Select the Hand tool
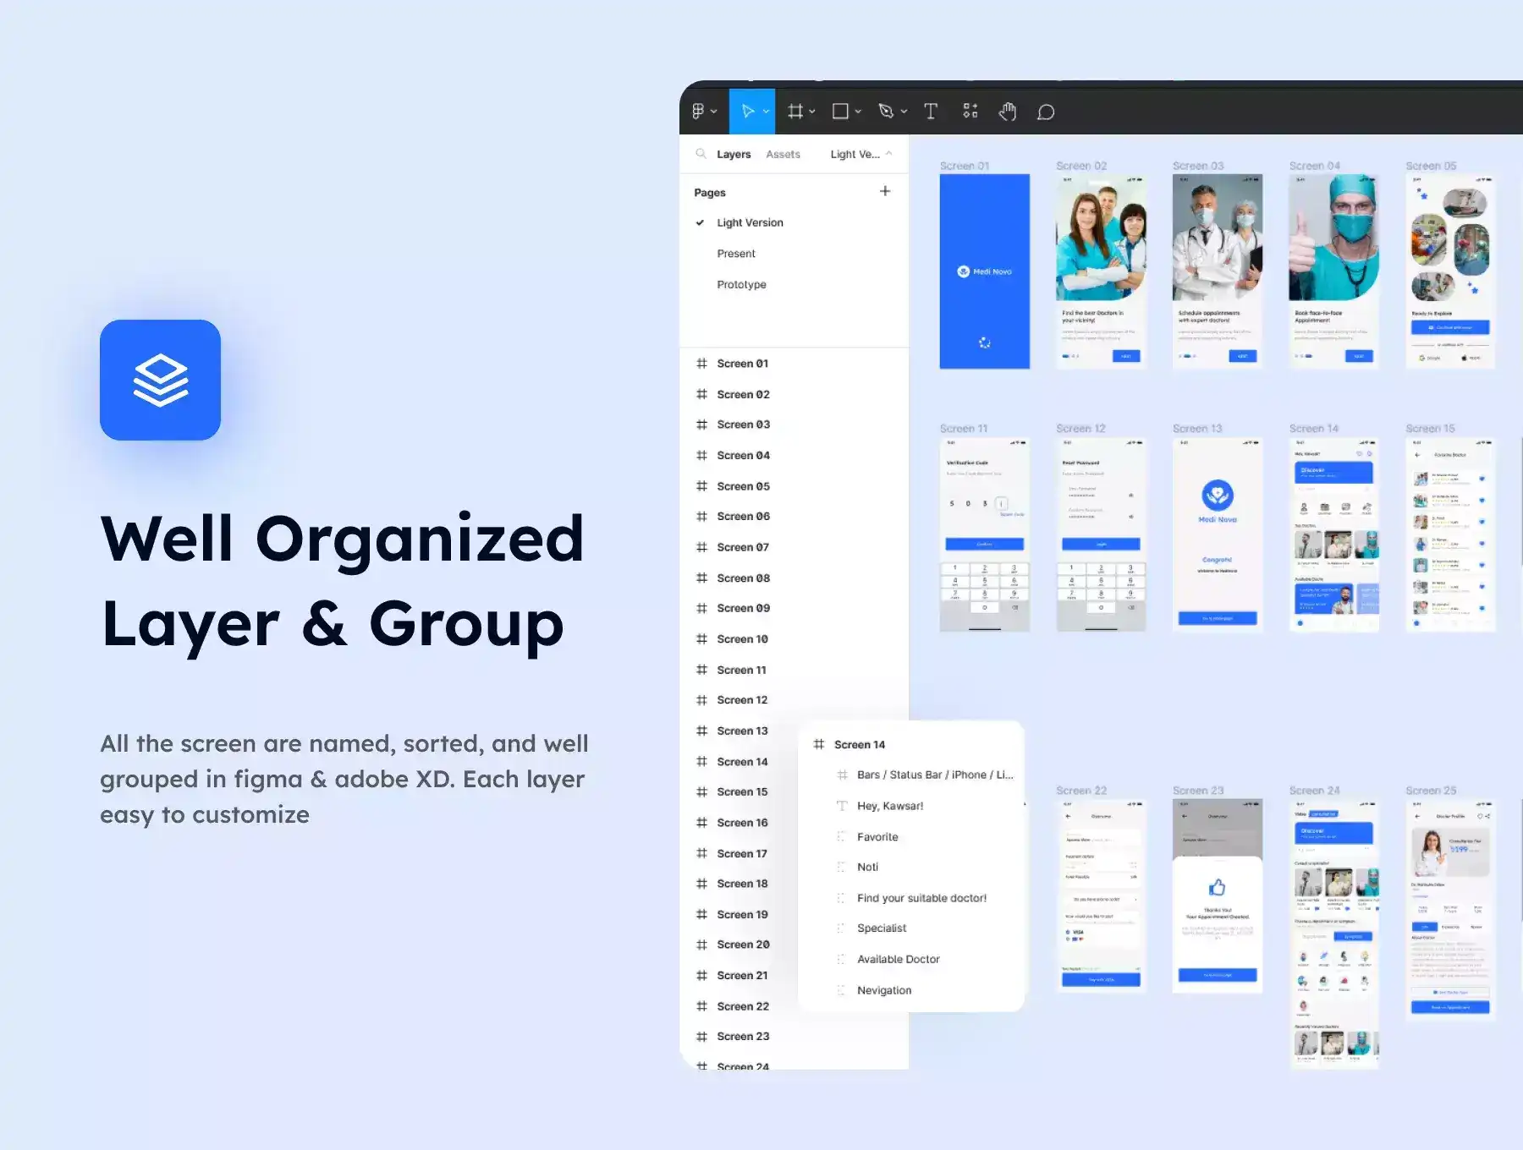 coord(1007,112)
